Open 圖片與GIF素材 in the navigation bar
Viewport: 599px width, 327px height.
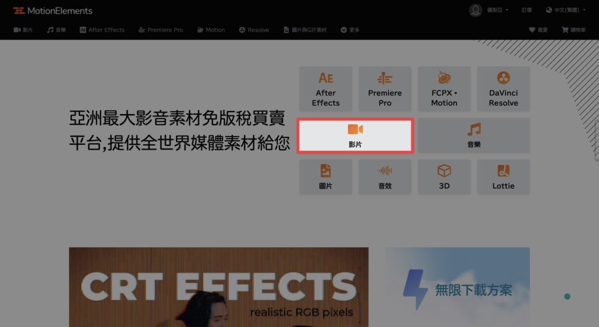(x=305, y=30)
